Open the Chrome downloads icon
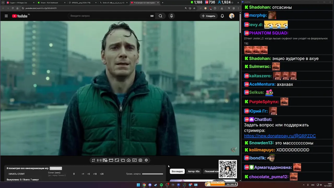This screenshot has width=334, height=188. click(x=222, y=8)
